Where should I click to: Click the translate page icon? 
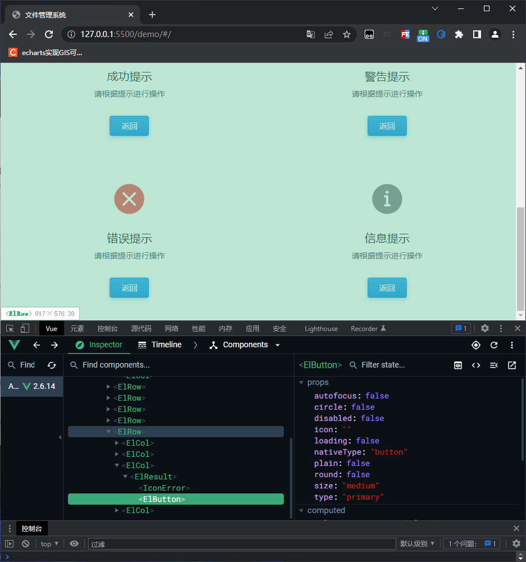(x=311, y=34)
